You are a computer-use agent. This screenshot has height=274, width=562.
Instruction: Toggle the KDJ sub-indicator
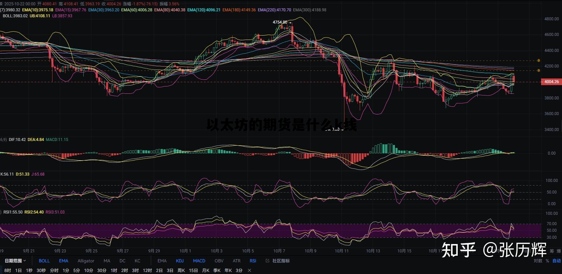tap(180, 261)
